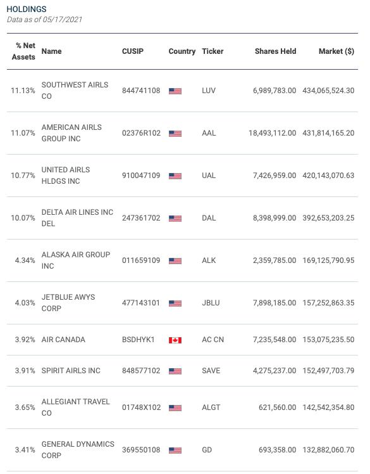Click the Shares Held column header
This screenshot has height=474, width=370.
coord(275,51)
